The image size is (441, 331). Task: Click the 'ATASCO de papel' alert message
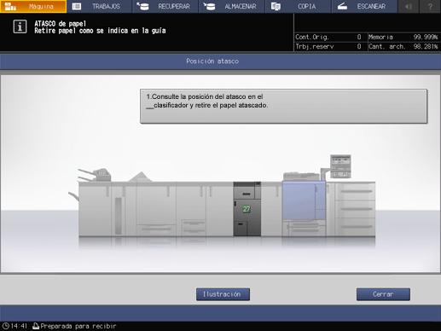coord(61,24)
